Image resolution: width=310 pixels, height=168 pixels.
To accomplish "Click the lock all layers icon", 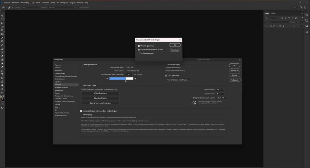I will 283,26.
